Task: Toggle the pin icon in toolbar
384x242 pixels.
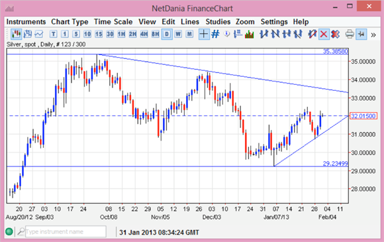Action: click(x=361, y=34)
